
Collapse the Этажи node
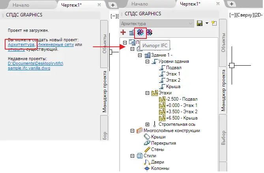point(147,93)
